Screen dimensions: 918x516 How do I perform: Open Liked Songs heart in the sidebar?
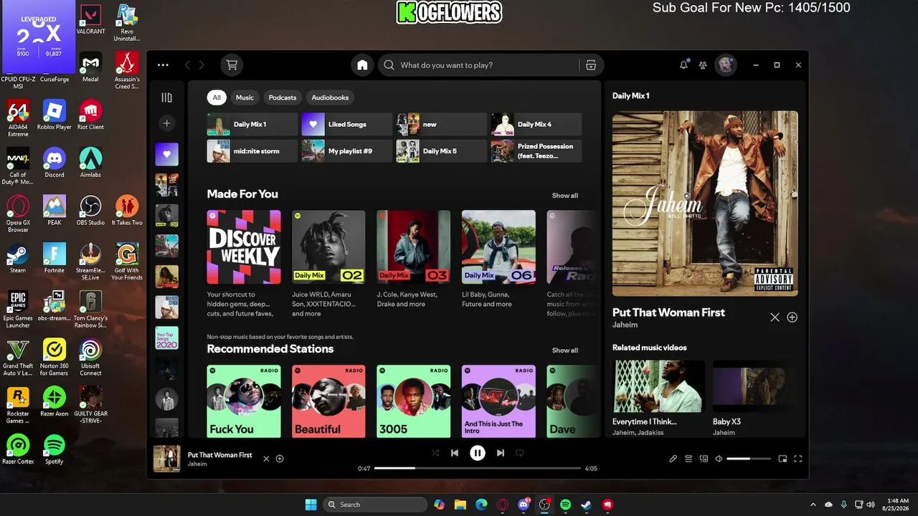(166, 154)
